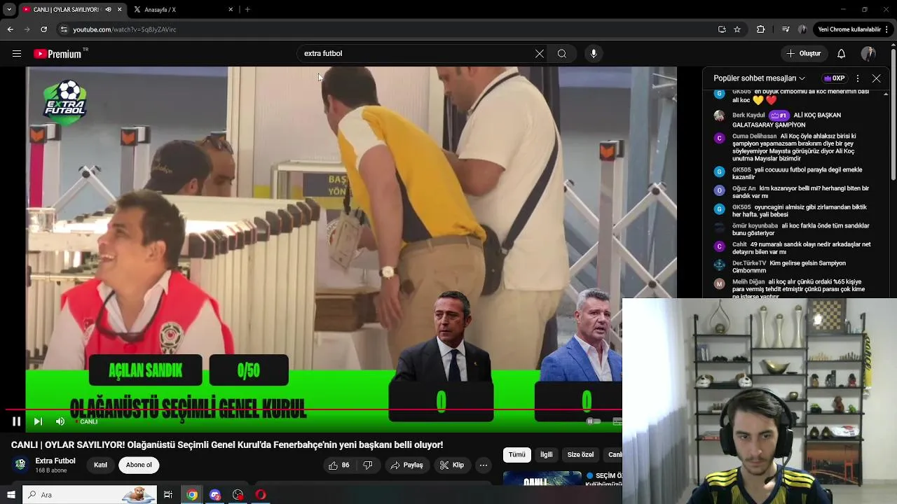Select the Size özel filter chip
The width and height of the screenshot is (897, 504).
pyautogui.click(x=580, y=455)
